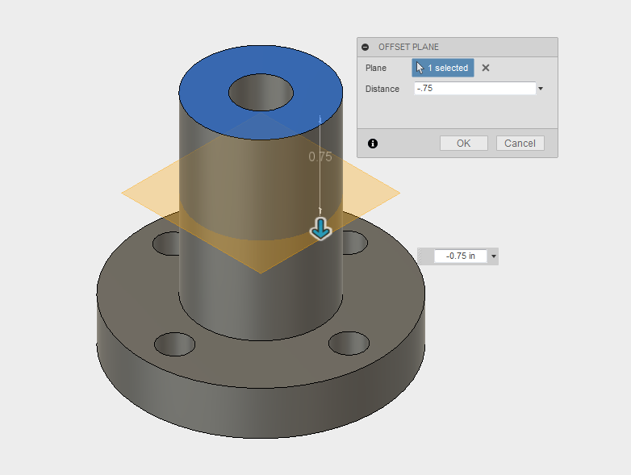The width and height of the screenshot is (631, 475).
Task: Cancel the Offset Plane dialog
Action: (x=520, y=144)
